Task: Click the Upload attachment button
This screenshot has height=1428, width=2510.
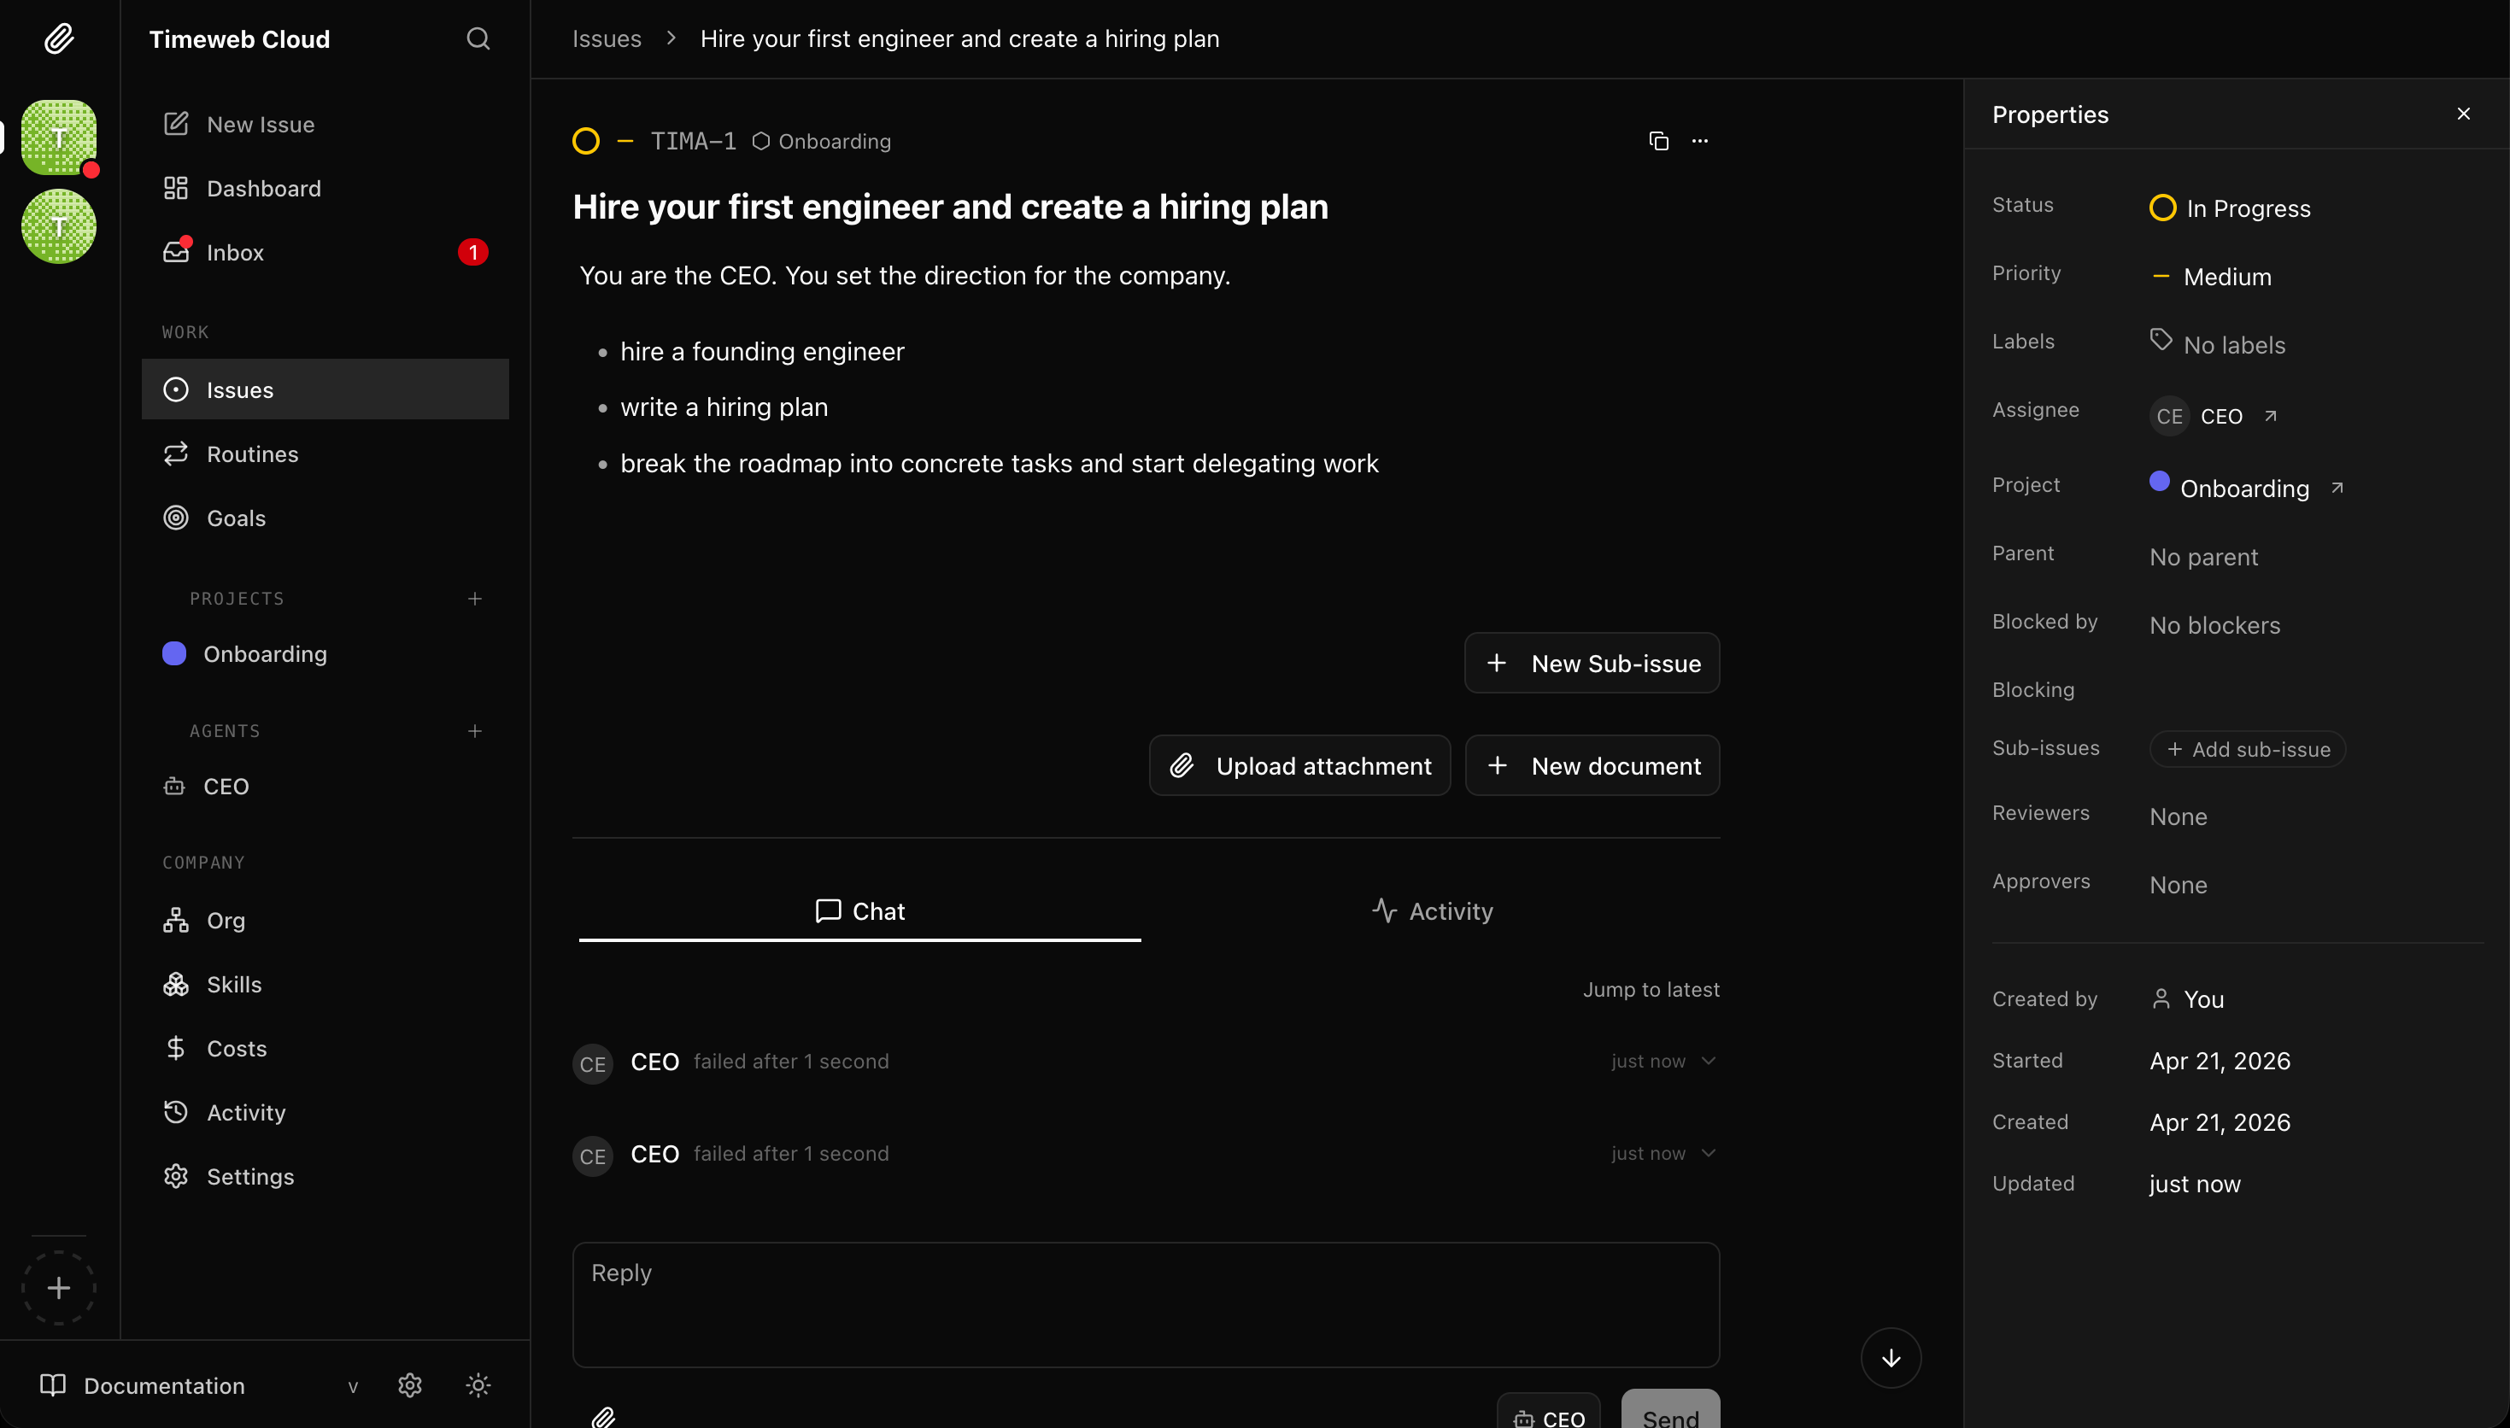Action: 1299,766
